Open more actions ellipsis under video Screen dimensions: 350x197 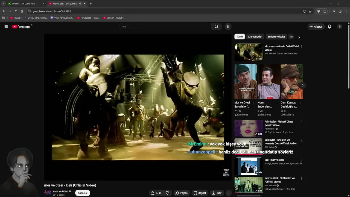pyautogui.click(x=229, y=193)
